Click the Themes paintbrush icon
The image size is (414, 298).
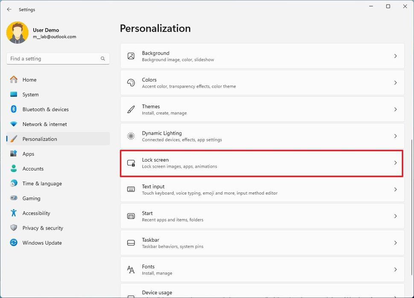point(131,109)
